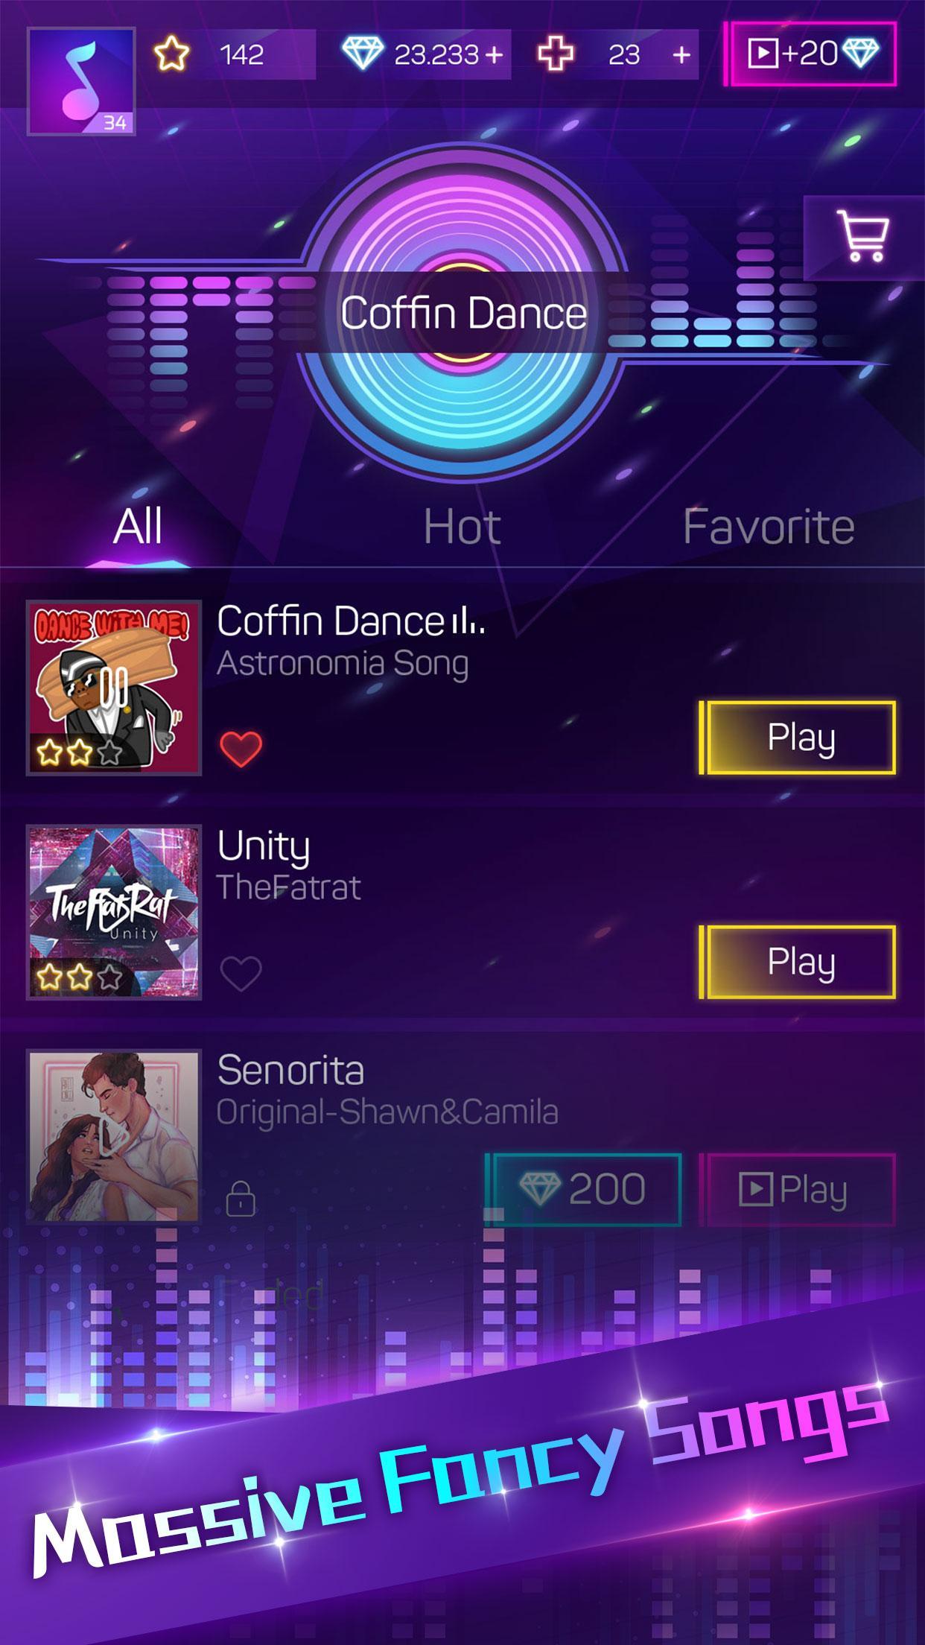
Task: Unlock Senorita for 200 diamonds
Action: [583, 1189]
